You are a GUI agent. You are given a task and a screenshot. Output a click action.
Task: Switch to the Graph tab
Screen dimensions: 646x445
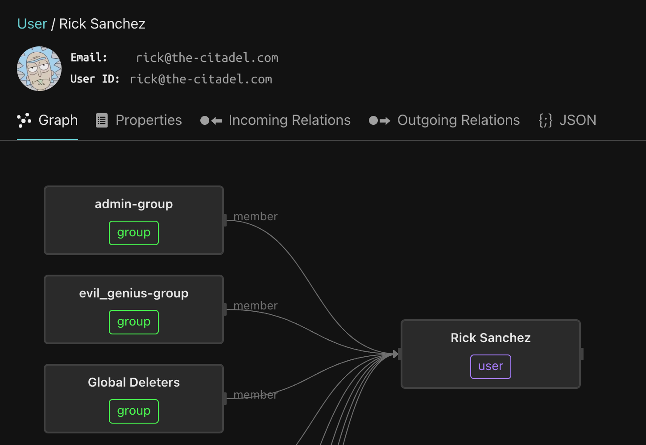click(47, 120)
